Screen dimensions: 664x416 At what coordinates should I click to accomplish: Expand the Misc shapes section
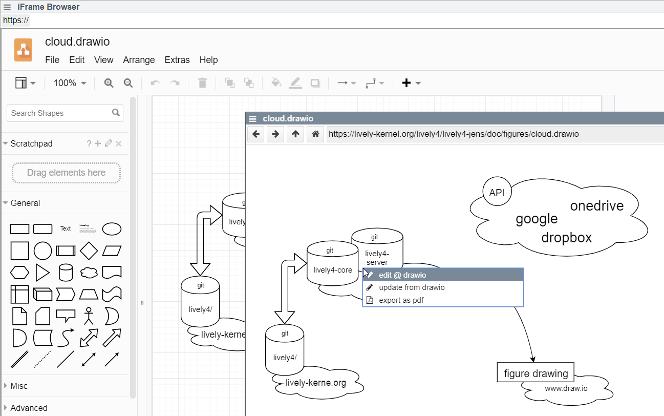click(x=19, y=386)
